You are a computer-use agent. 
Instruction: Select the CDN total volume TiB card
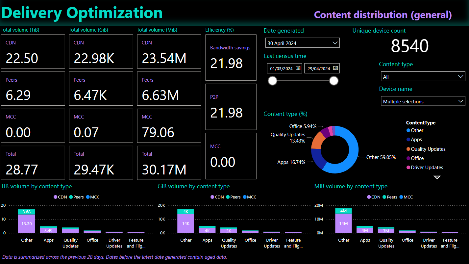click(x=33, y=52)
